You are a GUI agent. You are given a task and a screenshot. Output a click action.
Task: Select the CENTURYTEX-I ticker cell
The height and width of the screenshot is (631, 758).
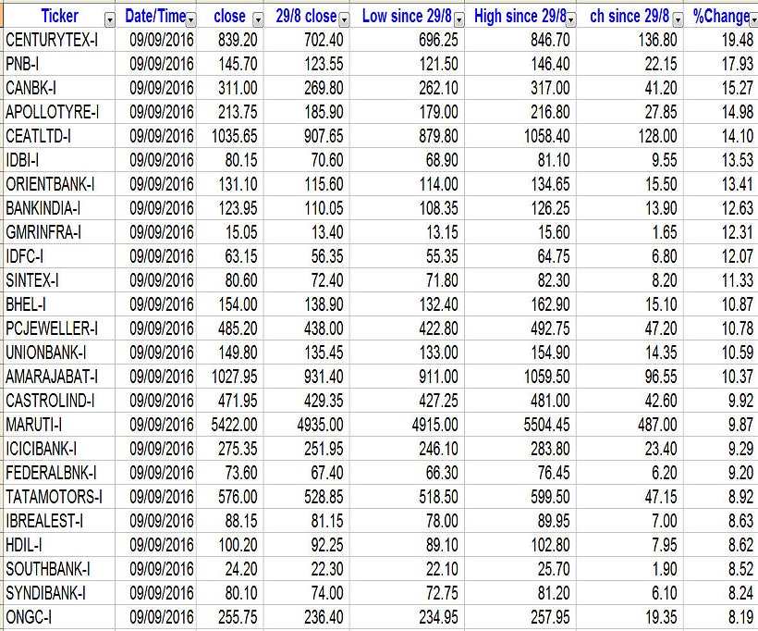(x=52, y=40)
